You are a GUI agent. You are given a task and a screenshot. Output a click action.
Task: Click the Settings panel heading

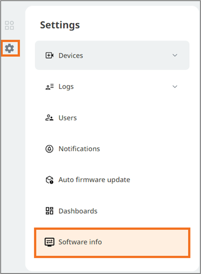tap(60, 25)
